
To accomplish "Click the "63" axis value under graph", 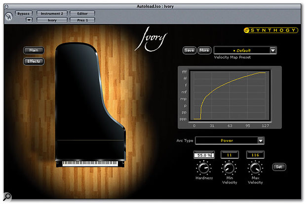I will coord(230,126).
